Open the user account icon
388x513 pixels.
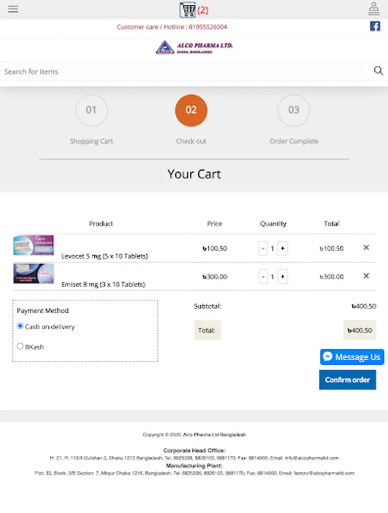pos(374,9)
